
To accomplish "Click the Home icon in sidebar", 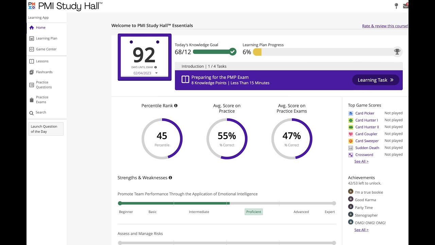I will (32, 28).
